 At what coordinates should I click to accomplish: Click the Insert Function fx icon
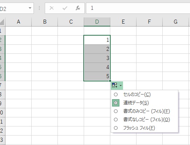(78, 8)
